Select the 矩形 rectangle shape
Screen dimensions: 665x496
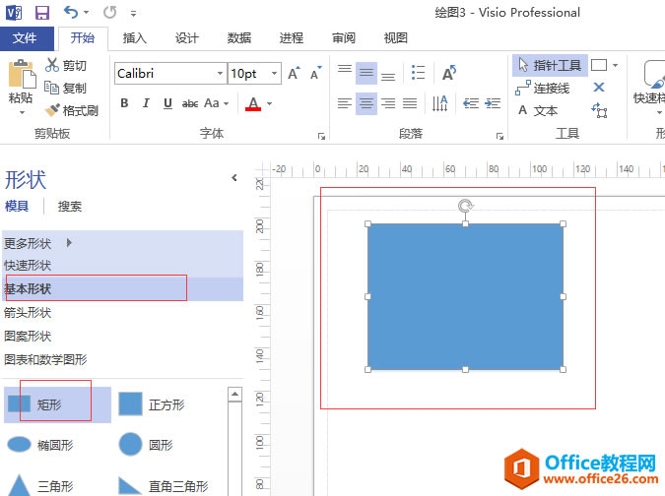[57, 404]
